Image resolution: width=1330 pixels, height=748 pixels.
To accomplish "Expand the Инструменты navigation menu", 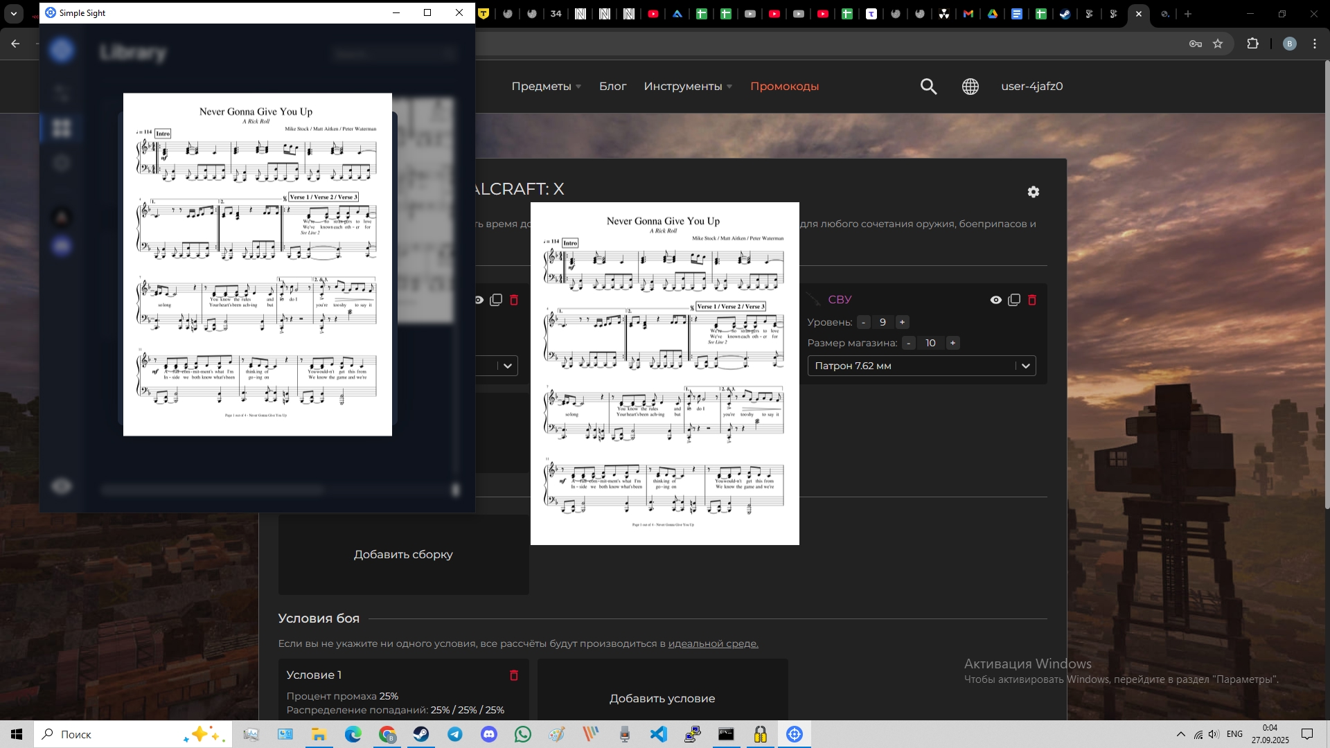I will point(687,87).
